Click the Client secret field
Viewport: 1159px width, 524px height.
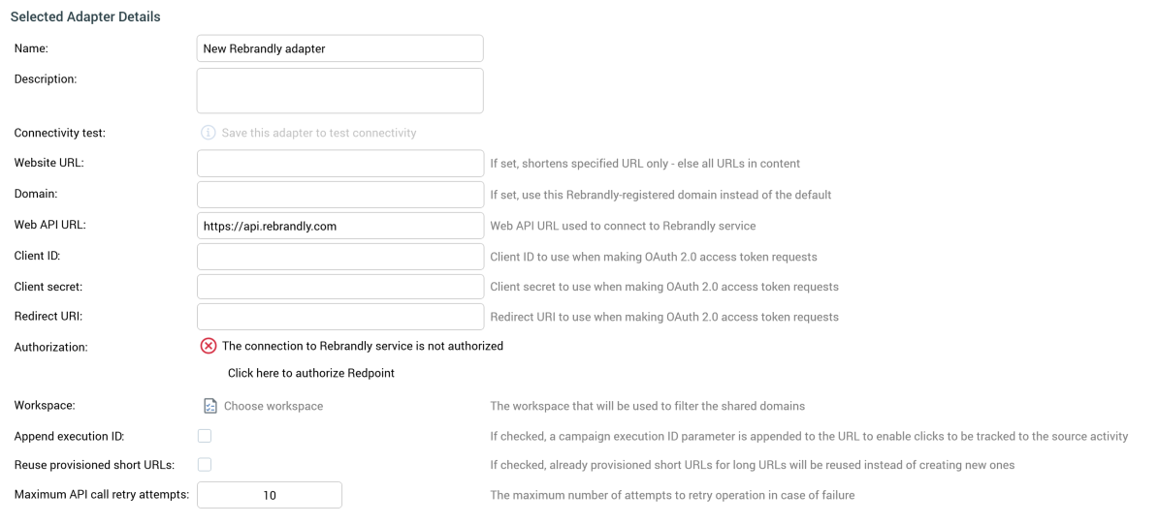pos(339,287)
